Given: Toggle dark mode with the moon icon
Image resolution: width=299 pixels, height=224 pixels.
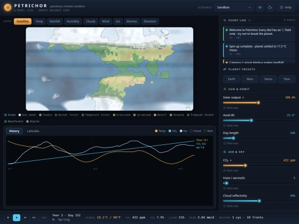Looking at the screenshot, I should (x=270, y=7).
